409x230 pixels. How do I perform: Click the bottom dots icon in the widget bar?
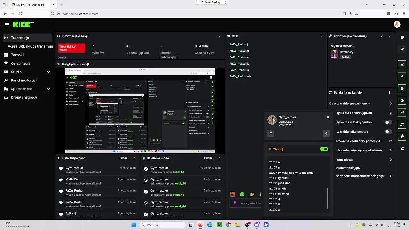pos(402,148)
